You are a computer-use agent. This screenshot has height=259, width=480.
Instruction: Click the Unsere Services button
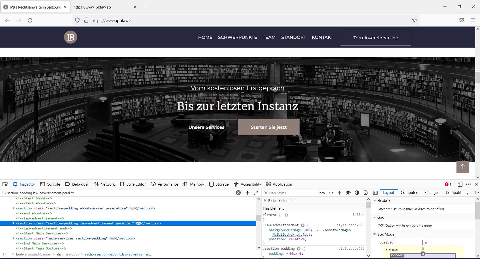pyautogui.click(x=206, y=127)
